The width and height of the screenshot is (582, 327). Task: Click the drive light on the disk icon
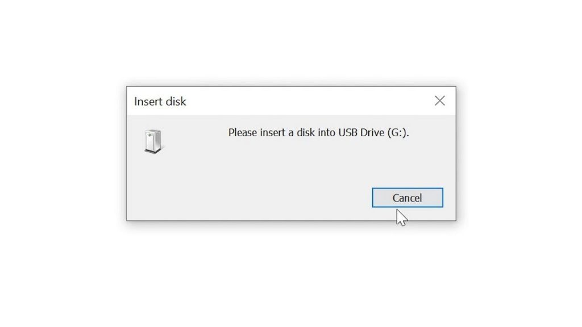(149, 136)
